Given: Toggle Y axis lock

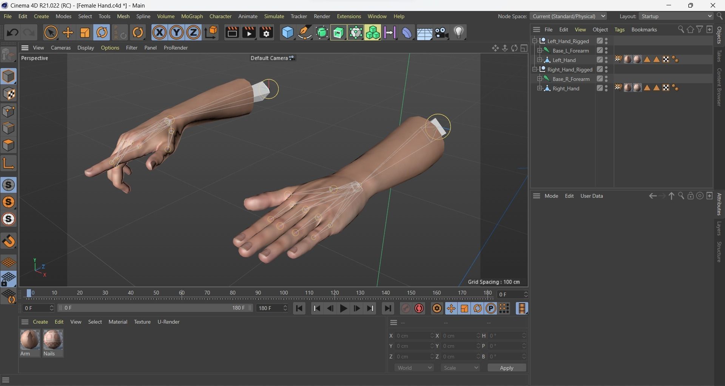Looking at the screenshot, I should pos(176,33).
